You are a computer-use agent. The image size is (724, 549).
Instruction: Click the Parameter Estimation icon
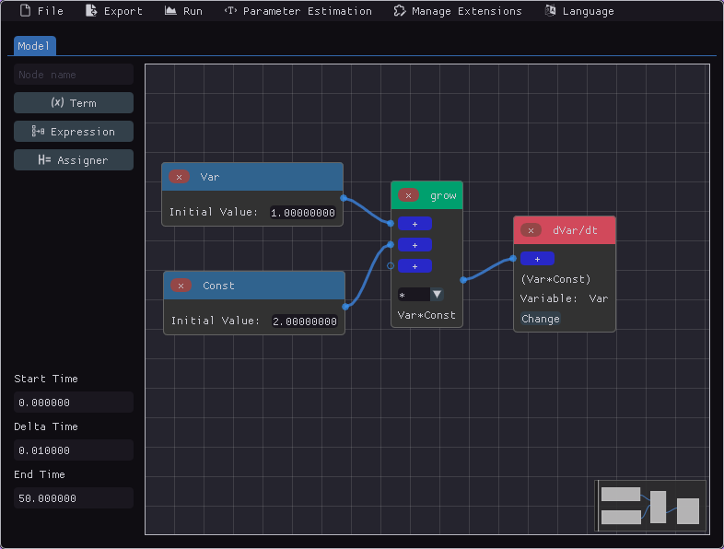click(x=230, y=10)
